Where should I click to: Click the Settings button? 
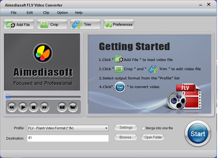click(126, 128)
